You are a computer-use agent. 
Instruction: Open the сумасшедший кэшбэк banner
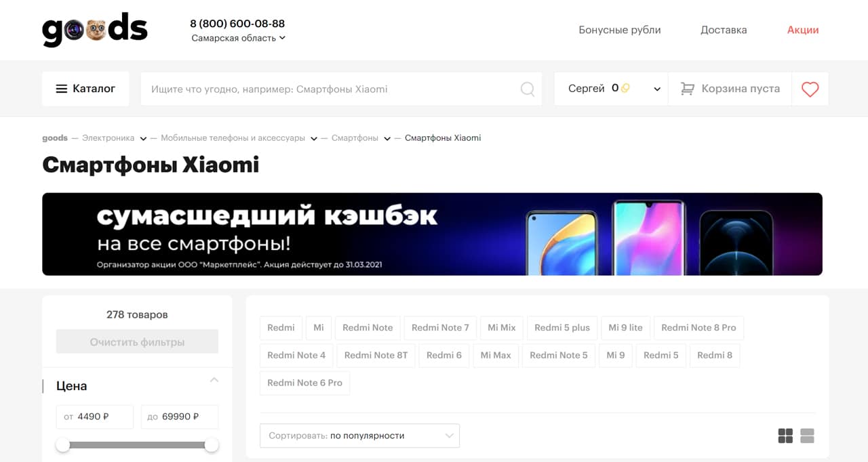point(432,234)
